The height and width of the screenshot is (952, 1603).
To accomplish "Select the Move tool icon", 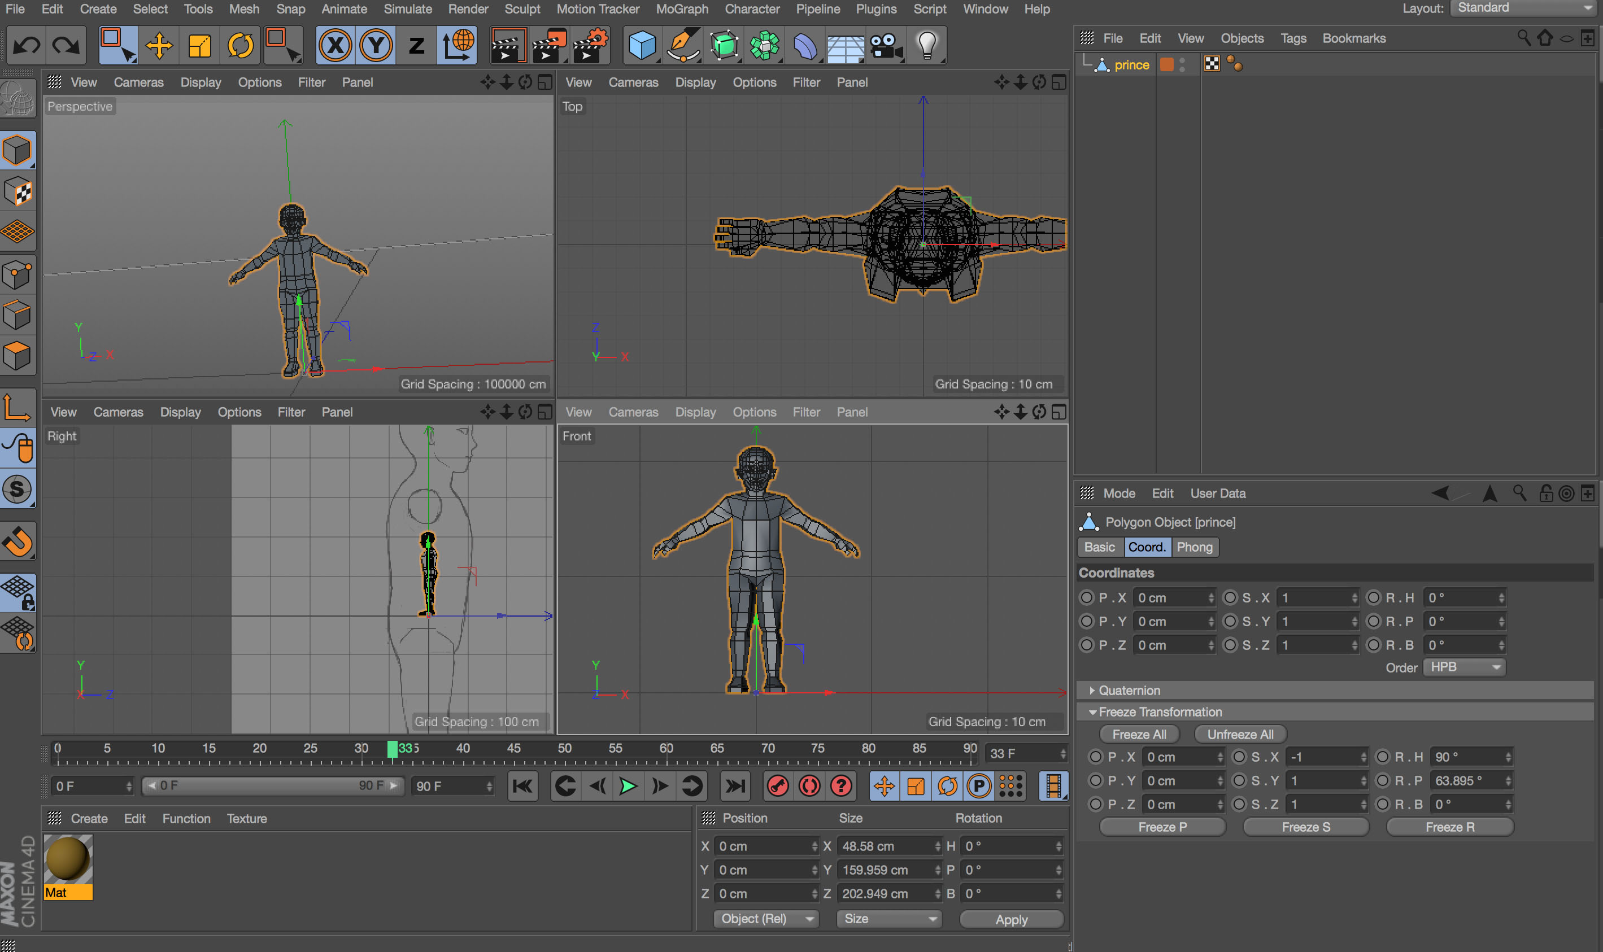I will (159, 45).
